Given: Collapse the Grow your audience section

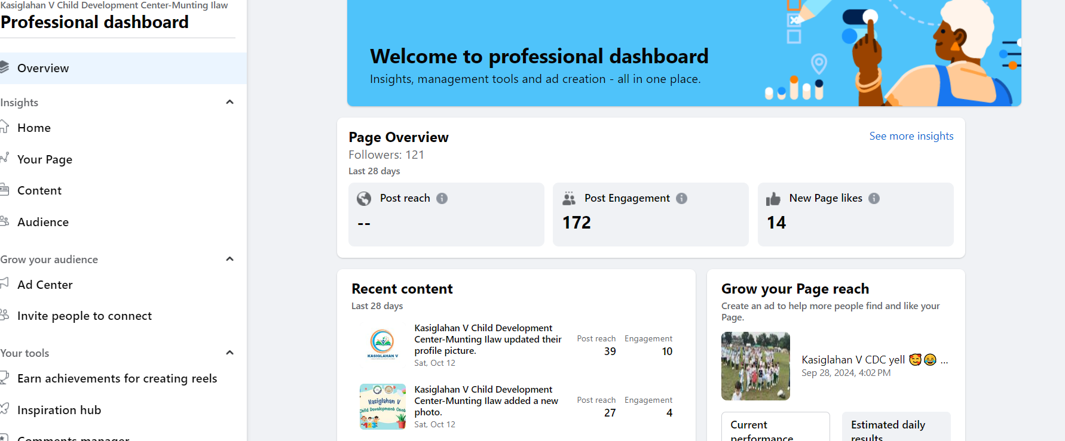Looking at the screenshot, I should [x=229, y=259].
